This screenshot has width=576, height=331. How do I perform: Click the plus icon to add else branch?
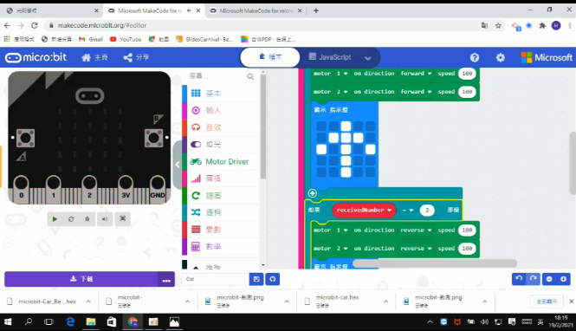point(312,193)
